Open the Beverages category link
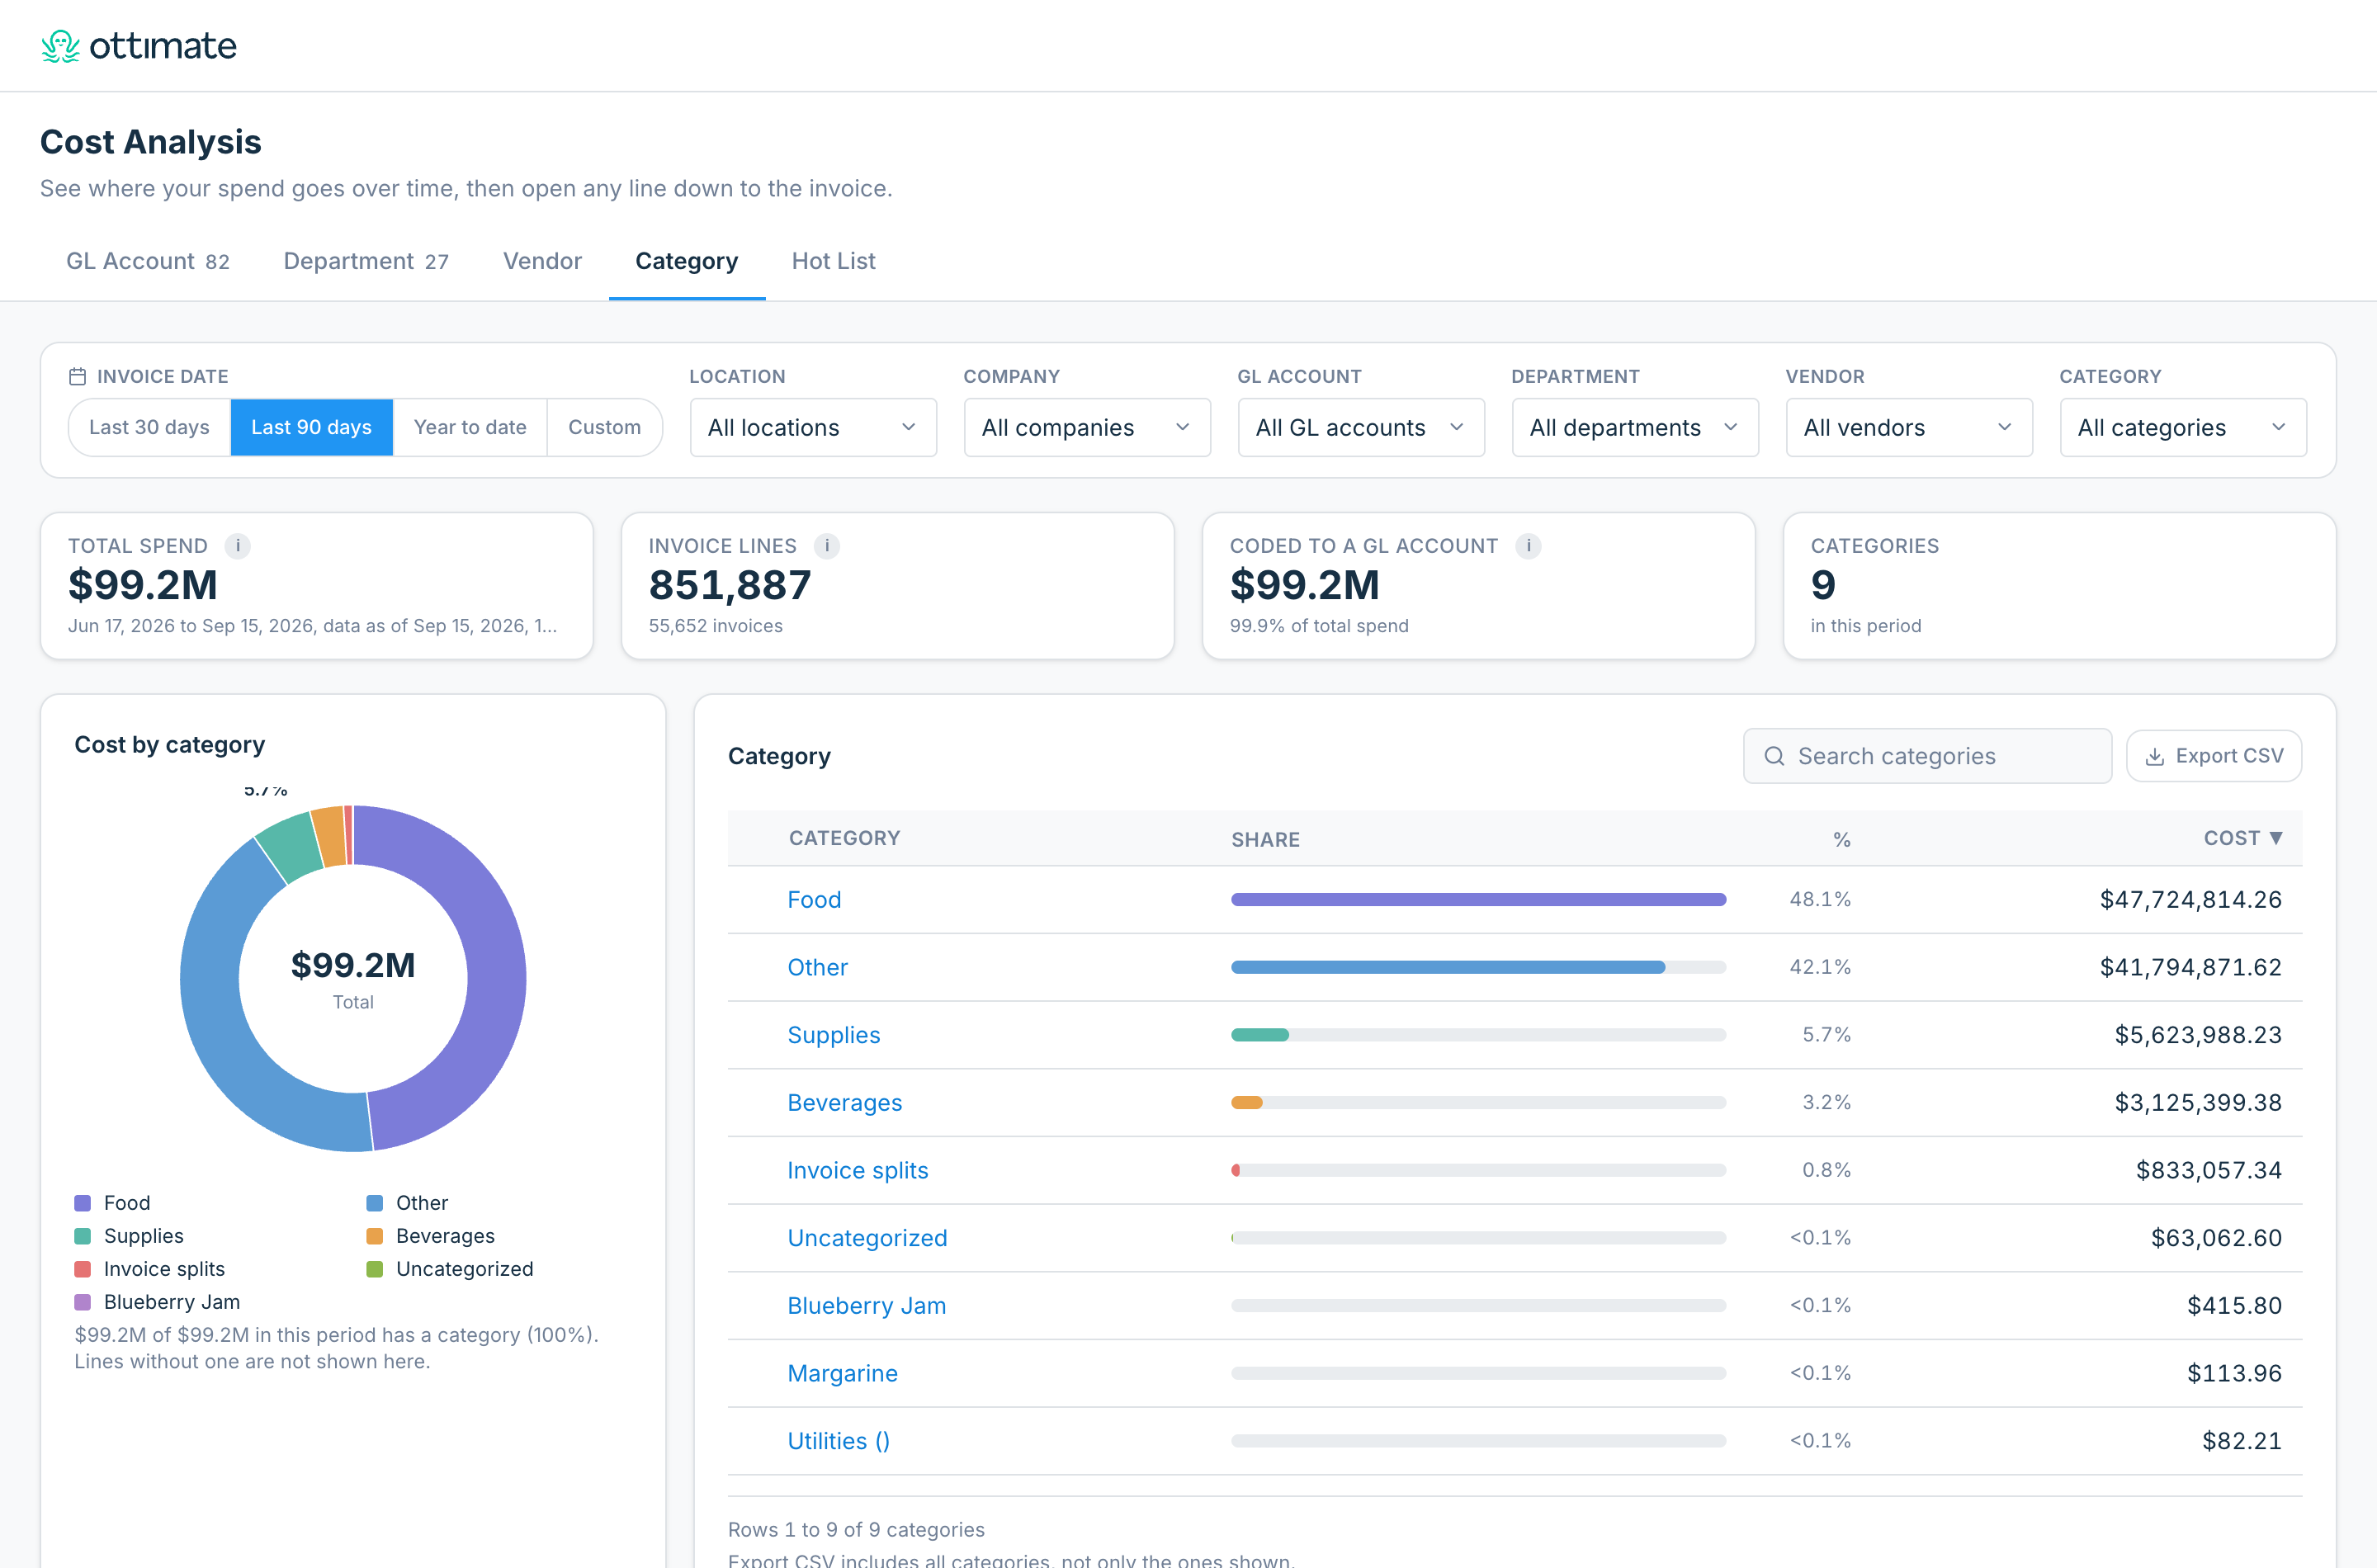 click(844, 1102)
